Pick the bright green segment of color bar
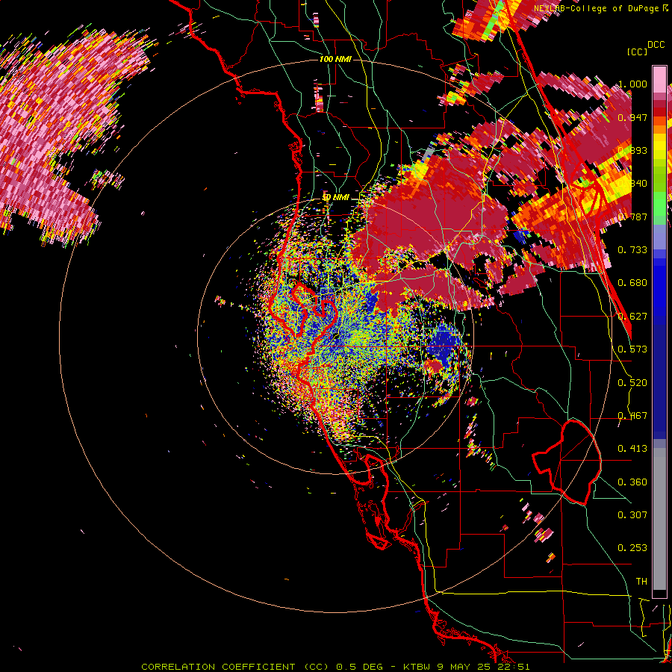Screen dimensions: 672x672 point(659,204)
